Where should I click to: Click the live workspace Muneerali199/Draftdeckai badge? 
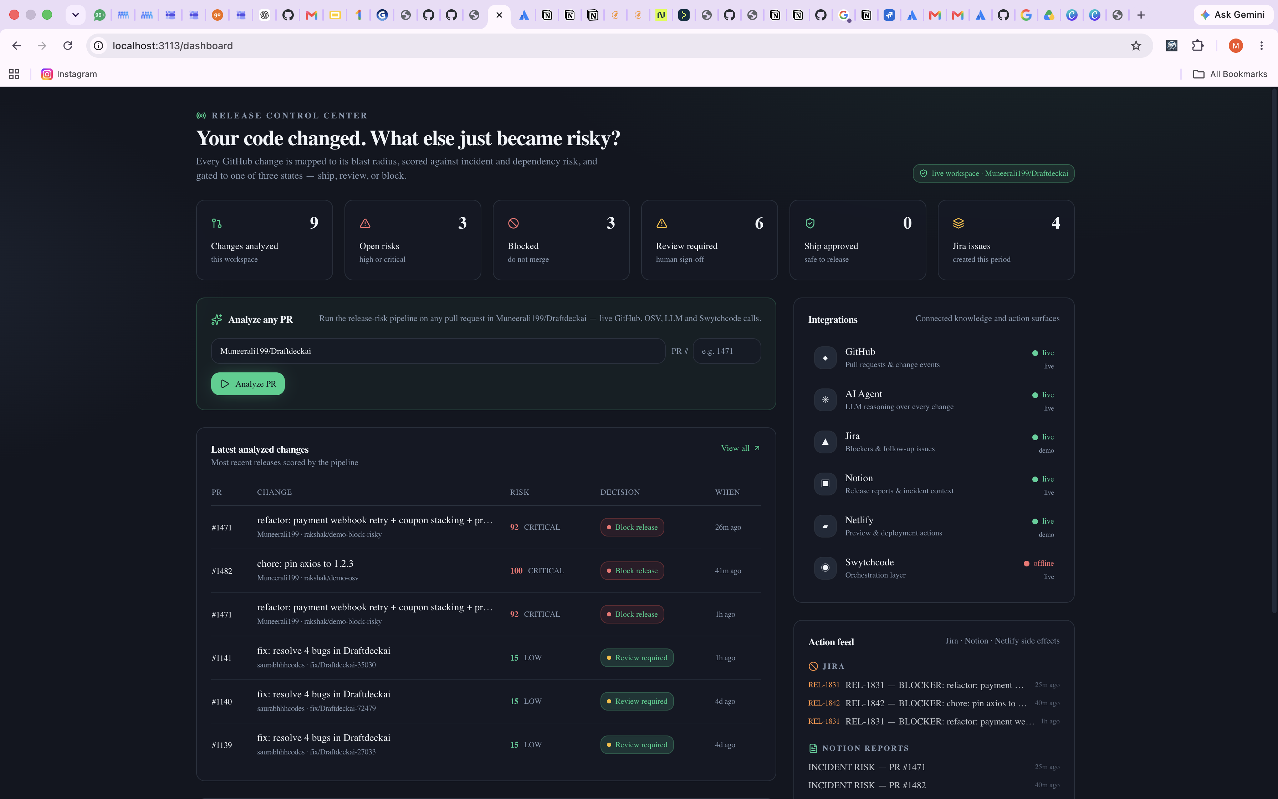coord(993,173)
